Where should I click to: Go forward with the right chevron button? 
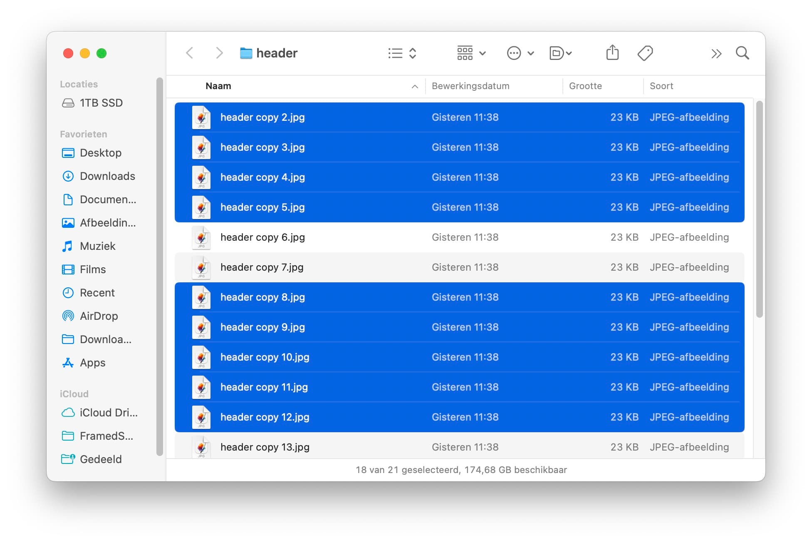219,53
